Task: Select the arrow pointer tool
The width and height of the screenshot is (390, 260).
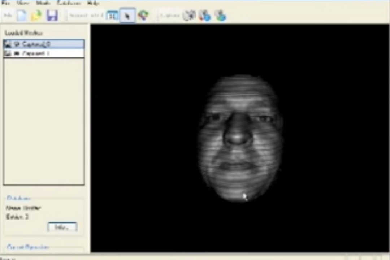Action: (x=127, y=16)
